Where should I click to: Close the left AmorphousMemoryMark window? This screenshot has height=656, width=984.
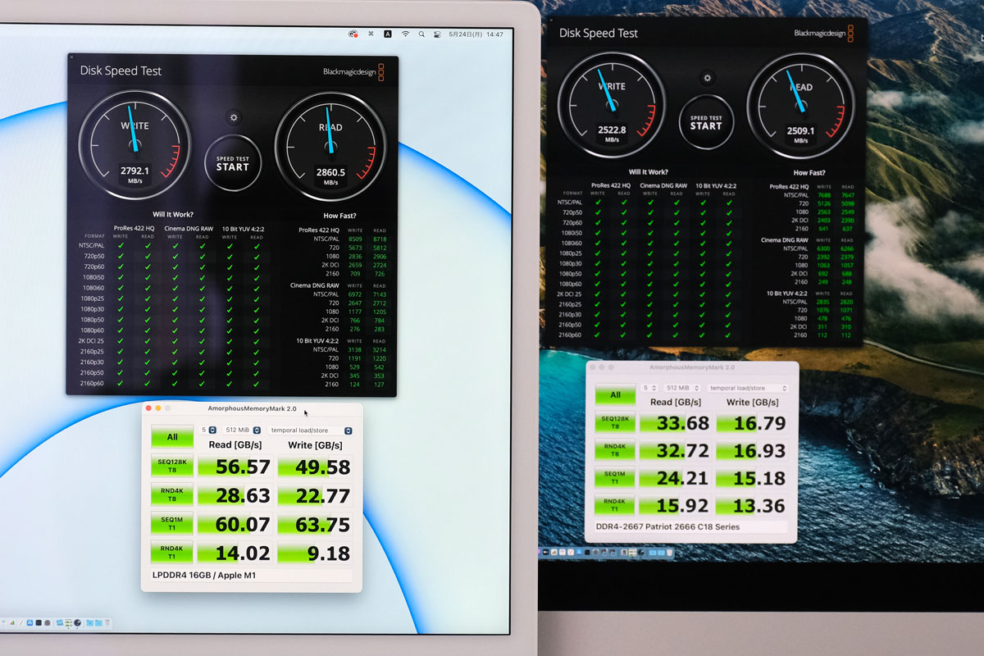click(149, 408)
